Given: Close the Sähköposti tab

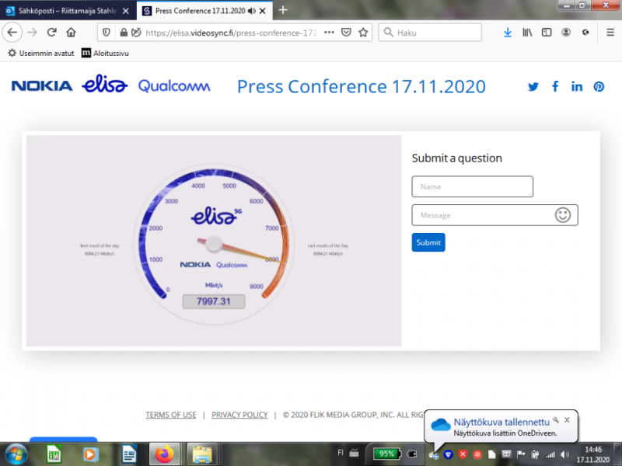Looking at the screenshot, I should pos(126,11).
